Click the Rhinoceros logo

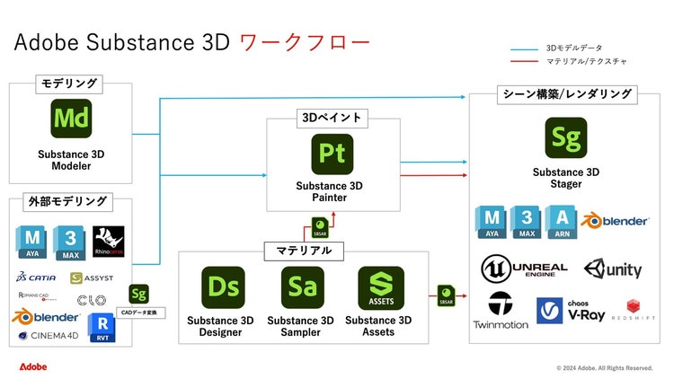(109, 242)
